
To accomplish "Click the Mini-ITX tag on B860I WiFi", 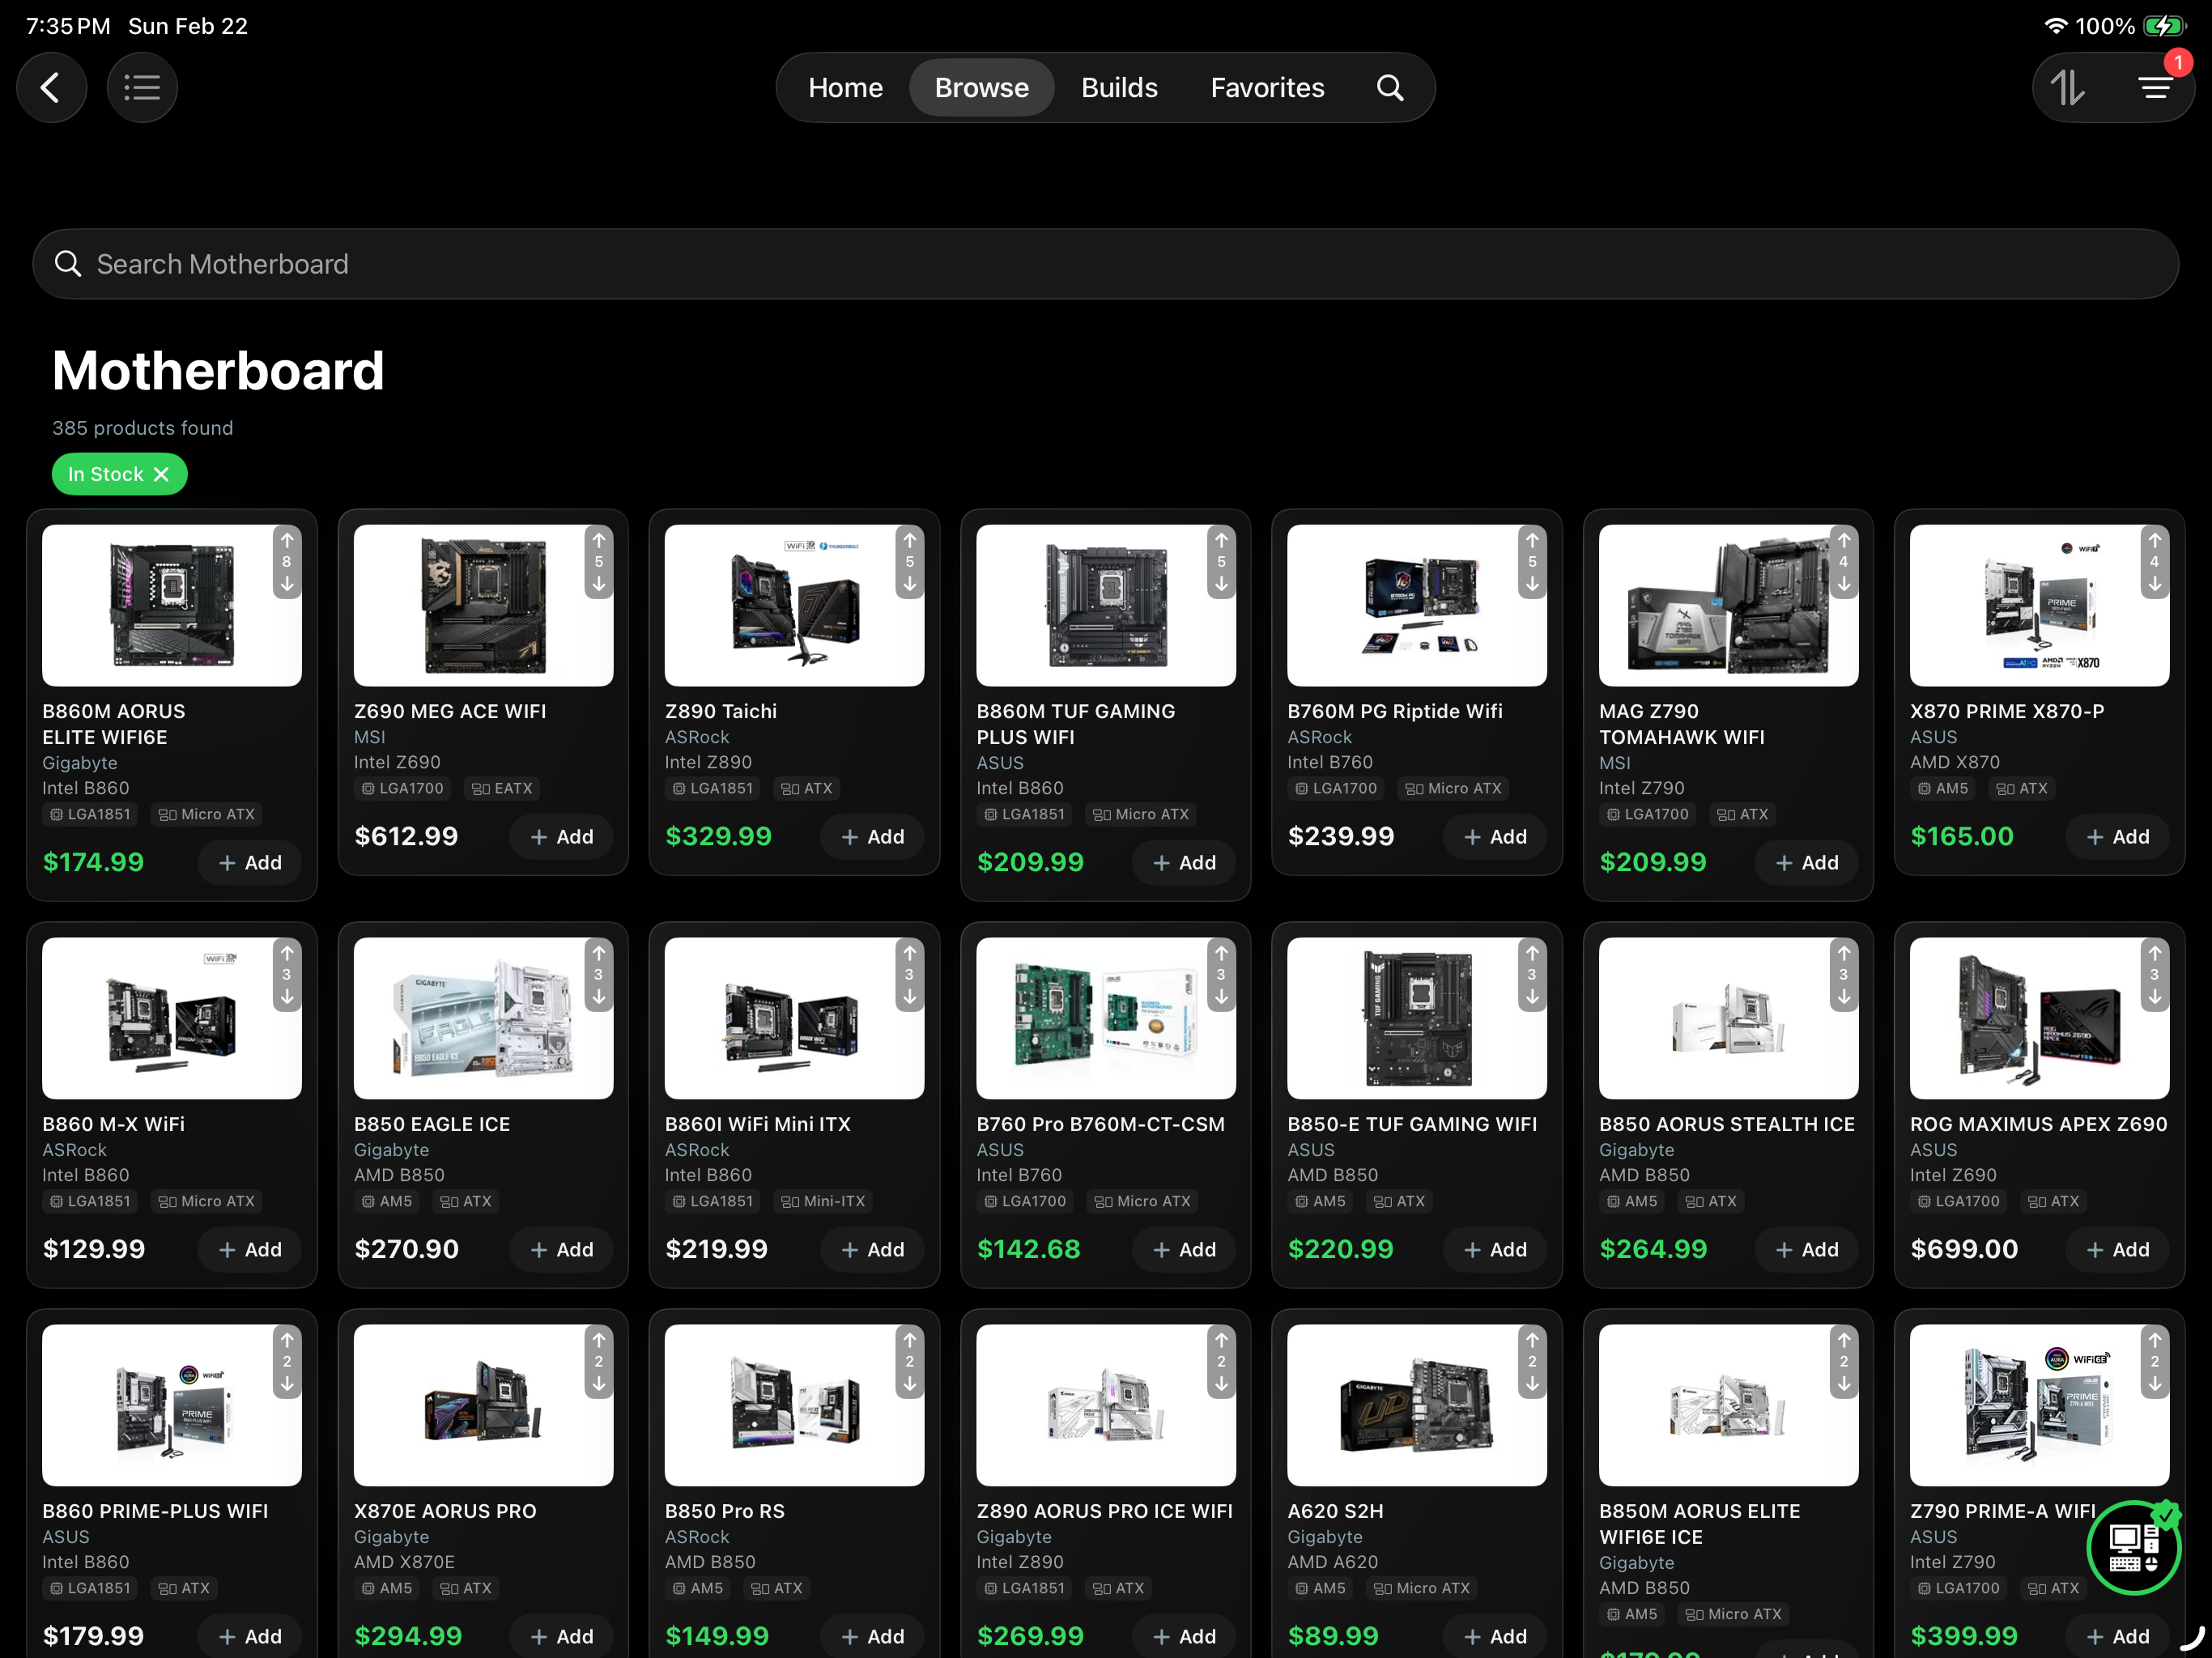I will pos(823,1201).
